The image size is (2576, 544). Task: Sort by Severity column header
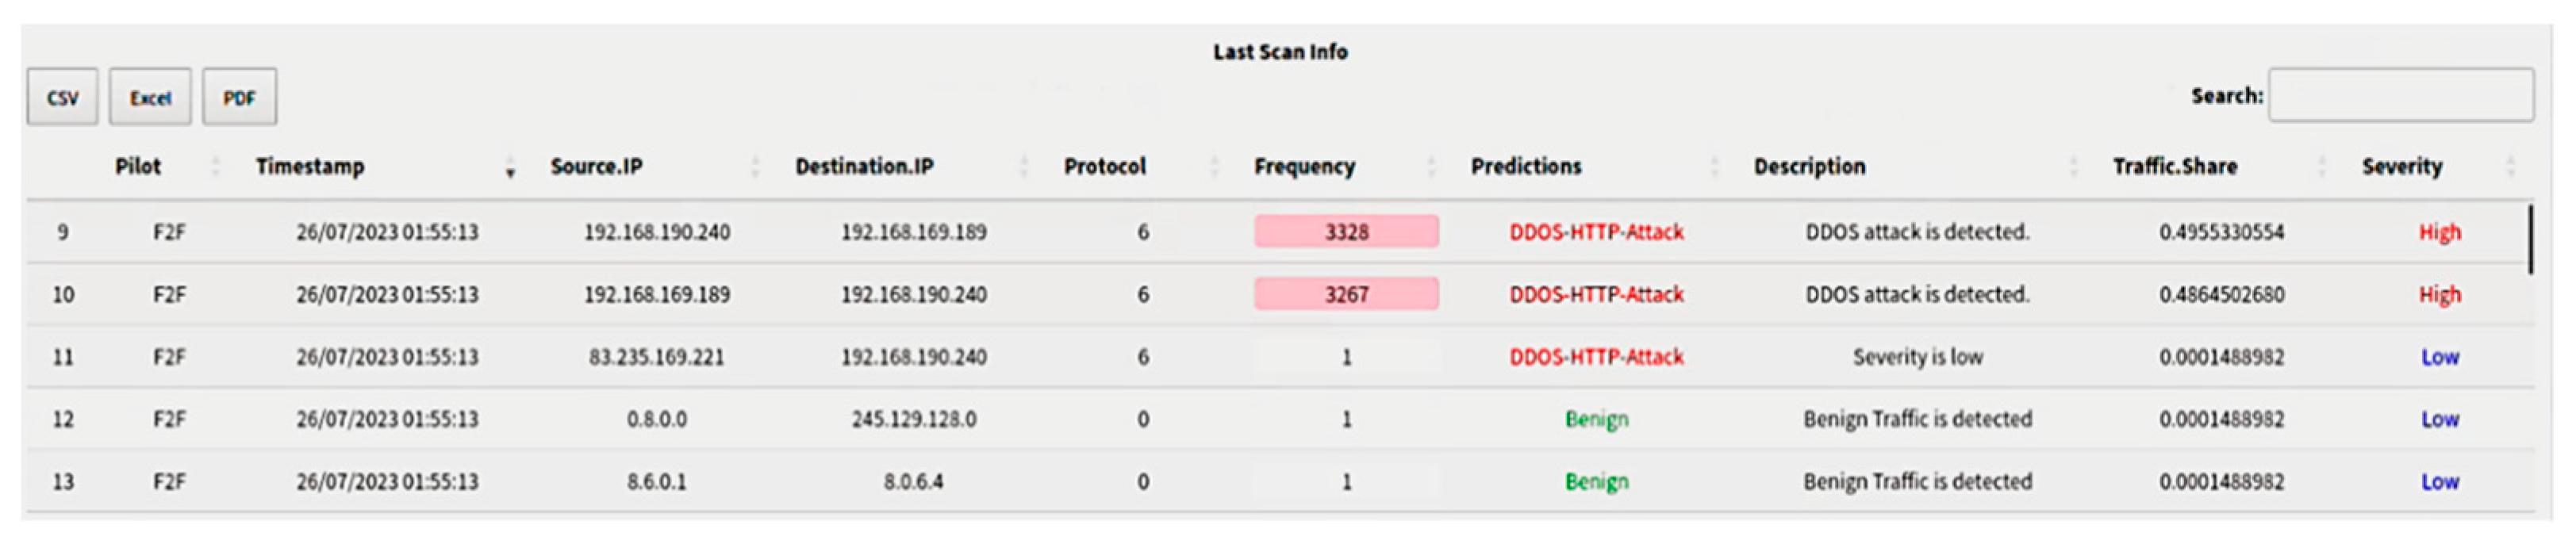[x=2401, y=166]
